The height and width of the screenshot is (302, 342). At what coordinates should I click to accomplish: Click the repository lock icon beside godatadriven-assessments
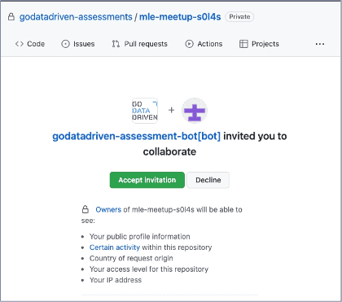pyautogui.click(x=11, y=17)
